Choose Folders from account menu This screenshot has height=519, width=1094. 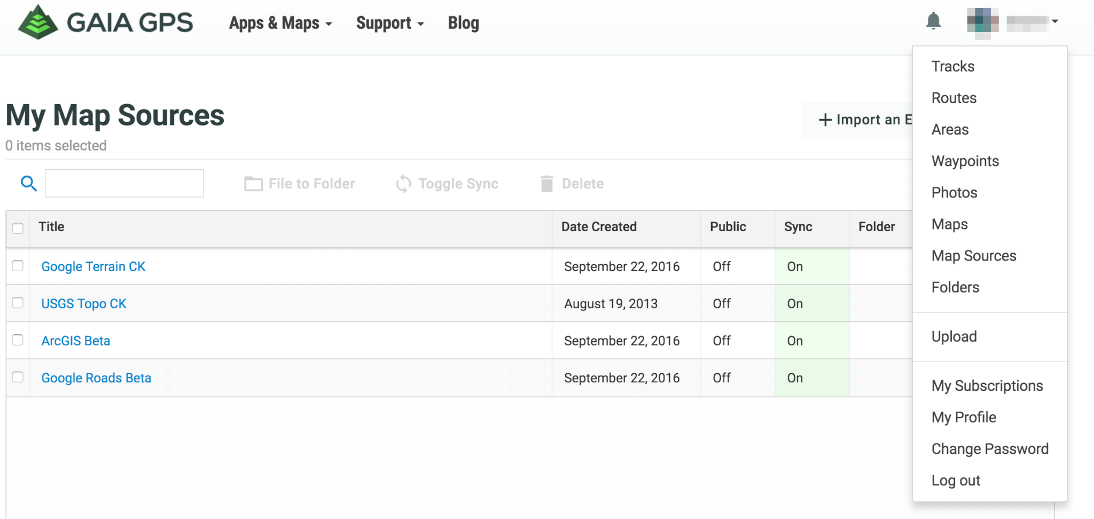coord(955,287)
